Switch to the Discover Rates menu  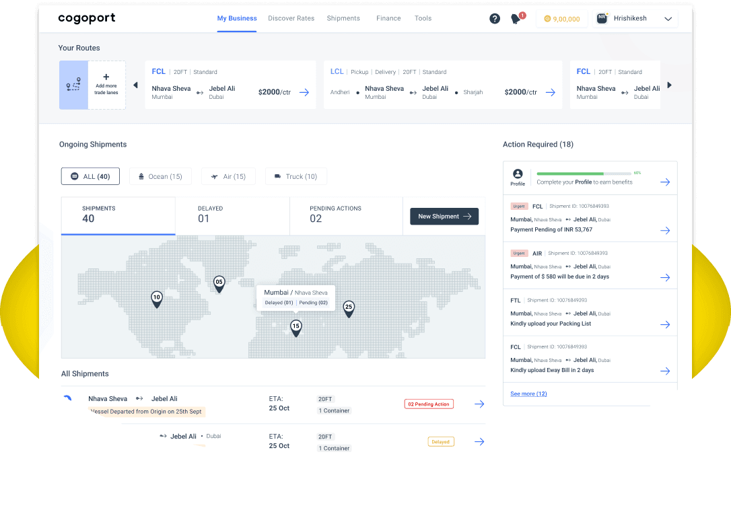pyautogui.click(x=291, y=18)
